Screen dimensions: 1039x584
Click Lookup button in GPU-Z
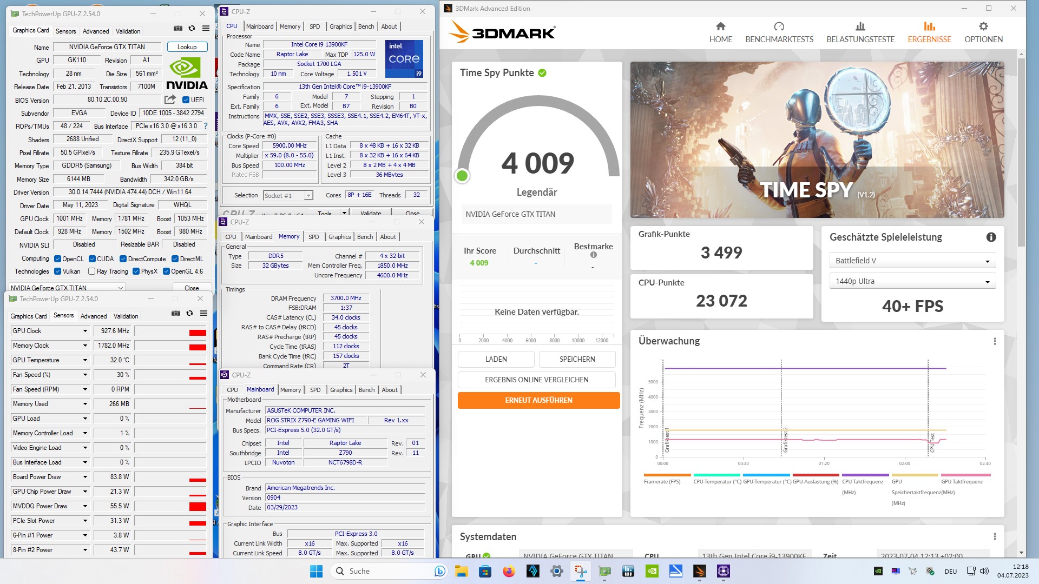coord(187,47)
